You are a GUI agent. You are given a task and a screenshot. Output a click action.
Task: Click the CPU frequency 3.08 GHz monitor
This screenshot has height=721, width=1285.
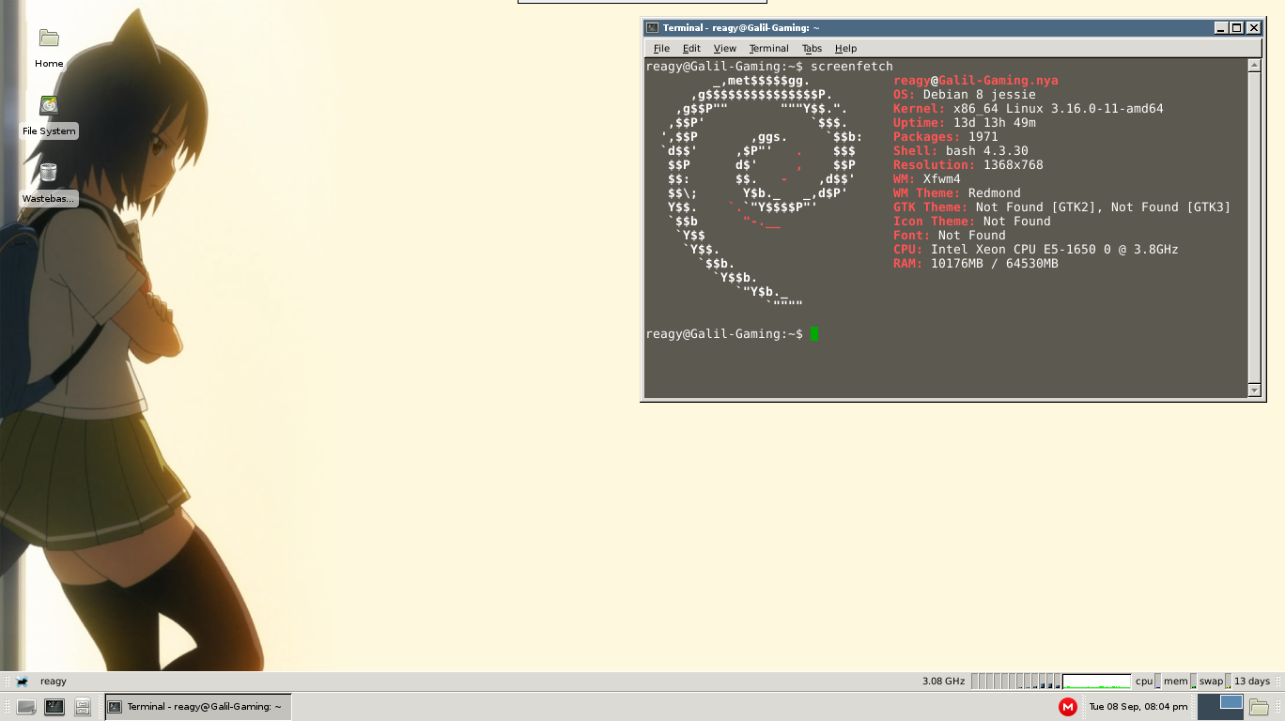[x=943, y=682]
